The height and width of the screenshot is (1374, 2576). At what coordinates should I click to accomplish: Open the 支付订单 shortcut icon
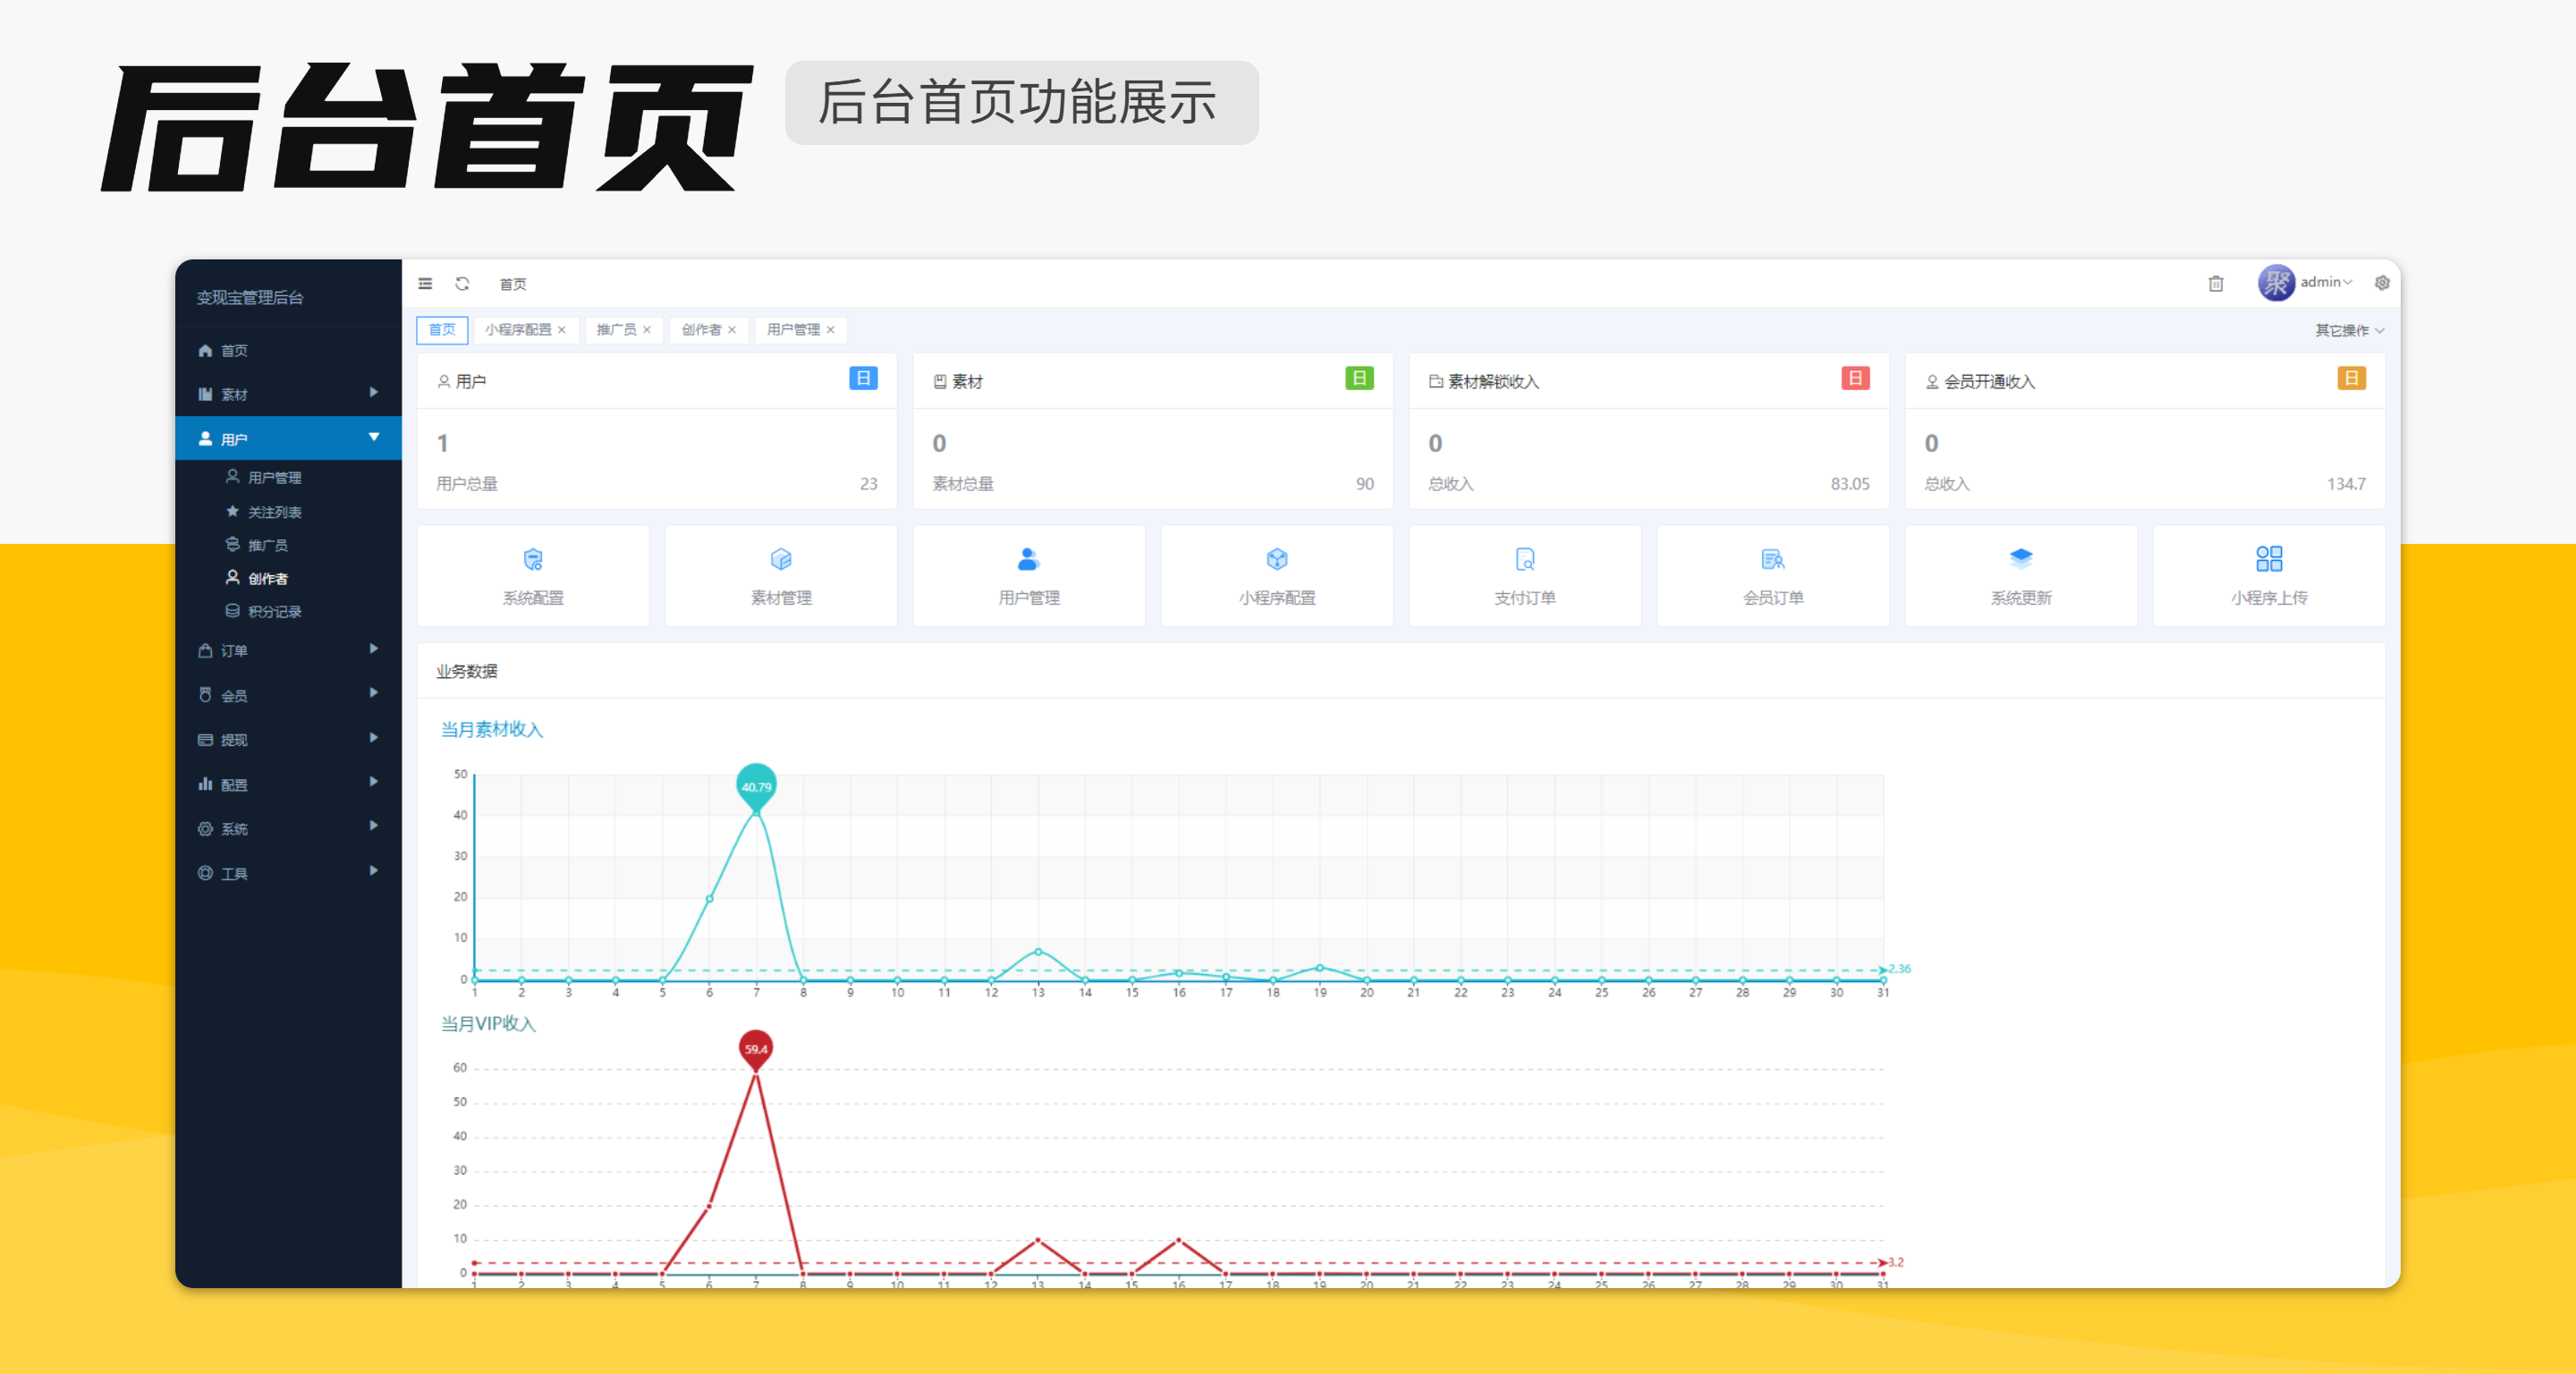1524,575
